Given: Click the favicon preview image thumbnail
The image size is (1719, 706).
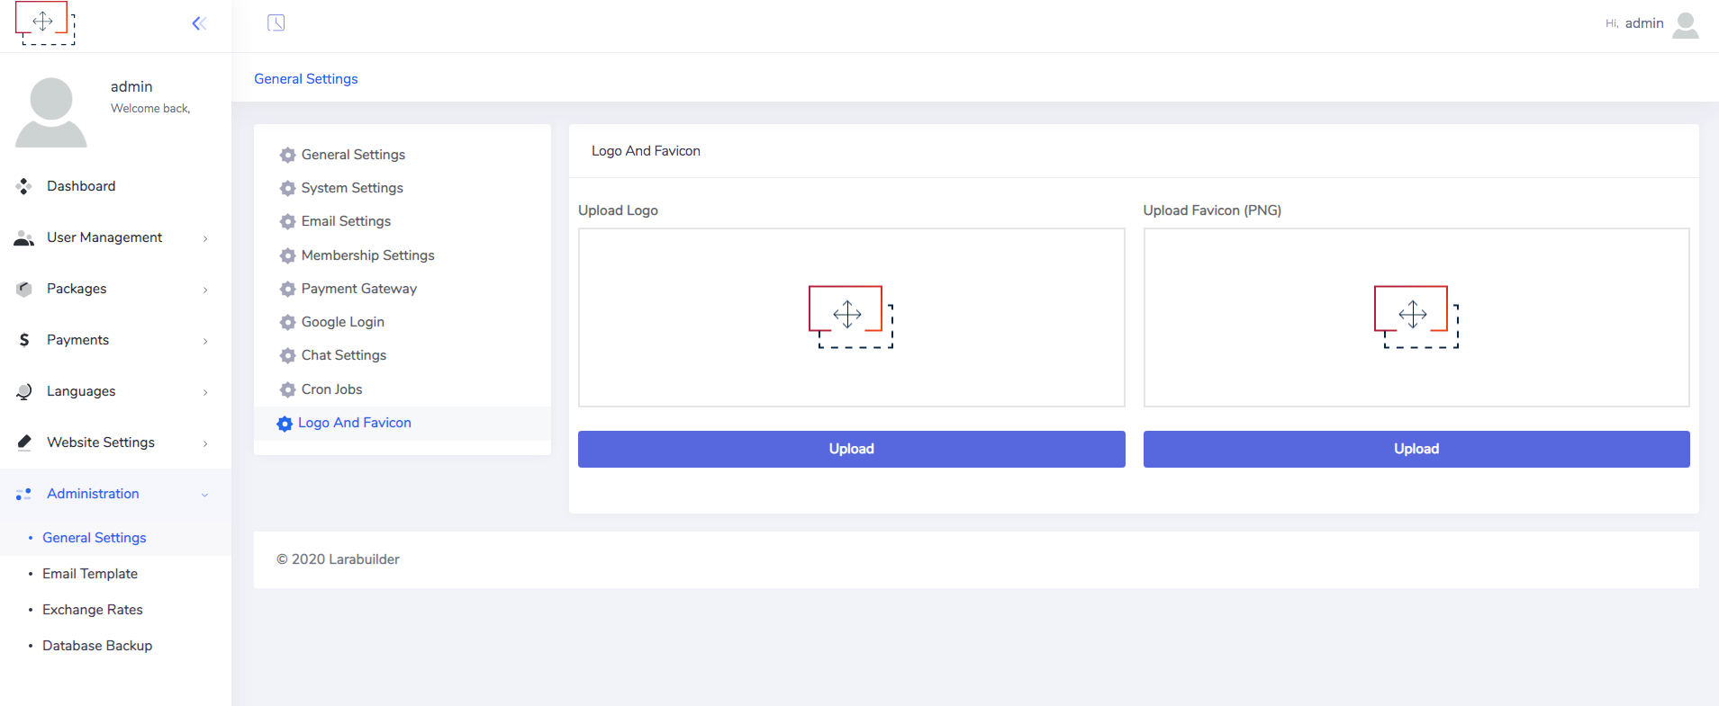Looking at the screenshot, I should [x=1416, y=317].
